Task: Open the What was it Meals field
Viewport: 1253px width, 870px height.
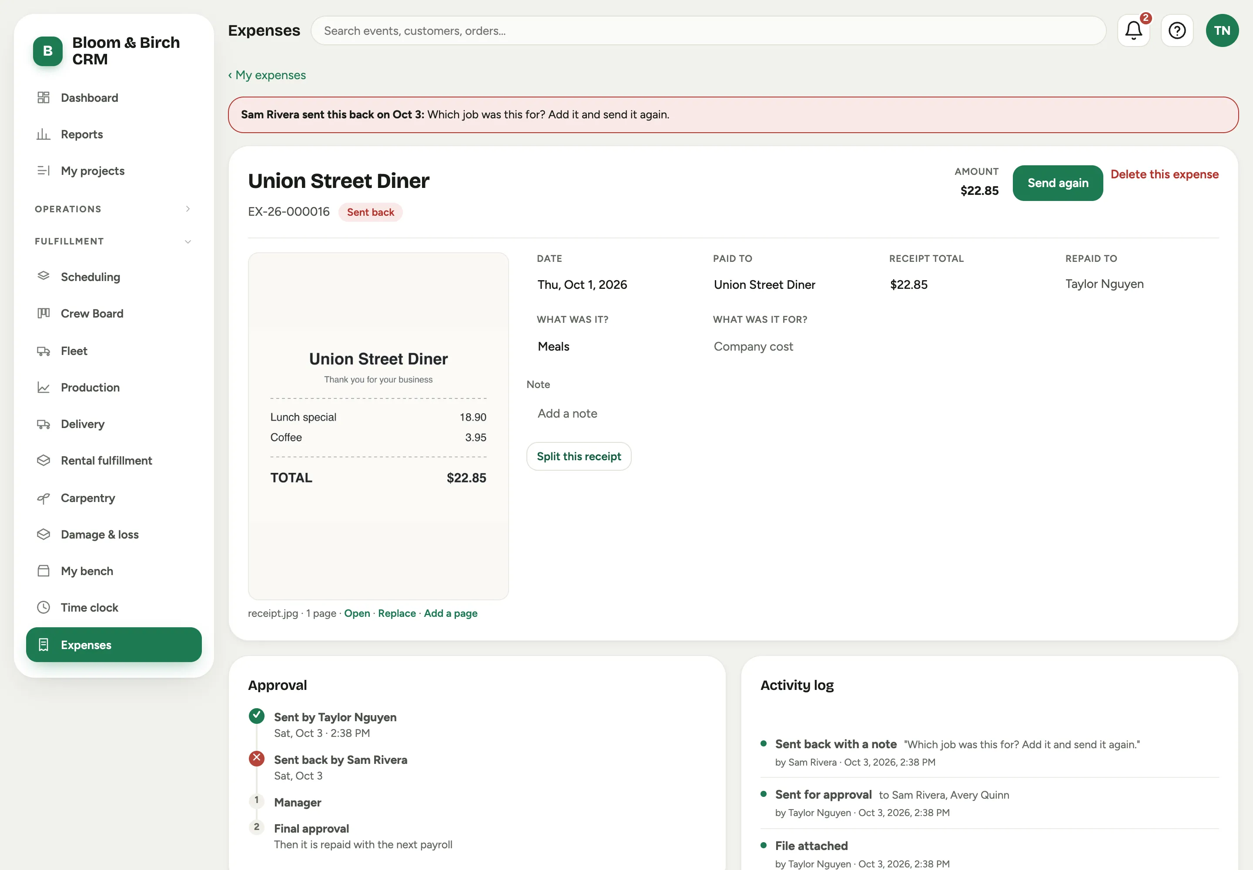Action: [553, 347]
